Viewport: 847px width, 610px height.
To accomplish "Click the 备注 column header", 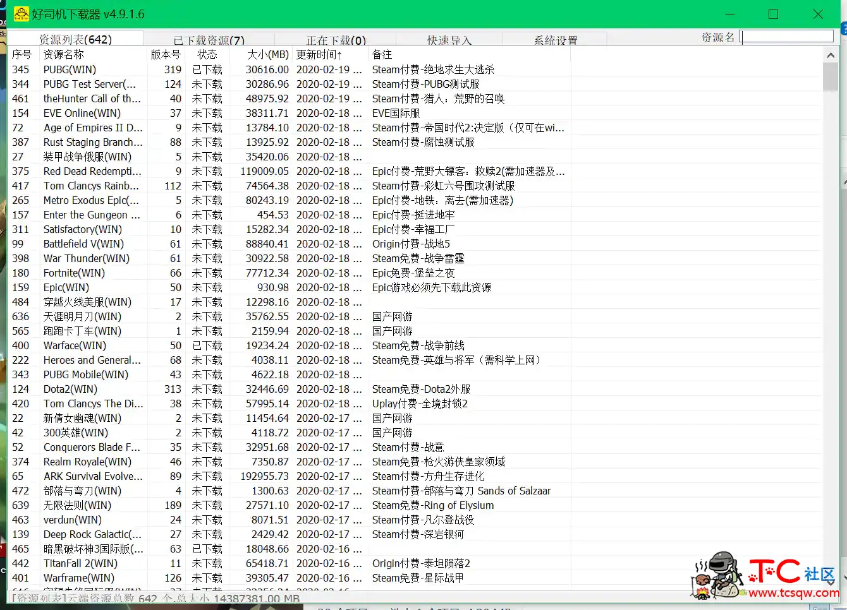I will click(469, 55).
